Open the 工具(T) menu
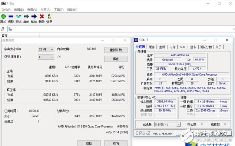The height and width of the screenshot is (146, 235). 59,10
